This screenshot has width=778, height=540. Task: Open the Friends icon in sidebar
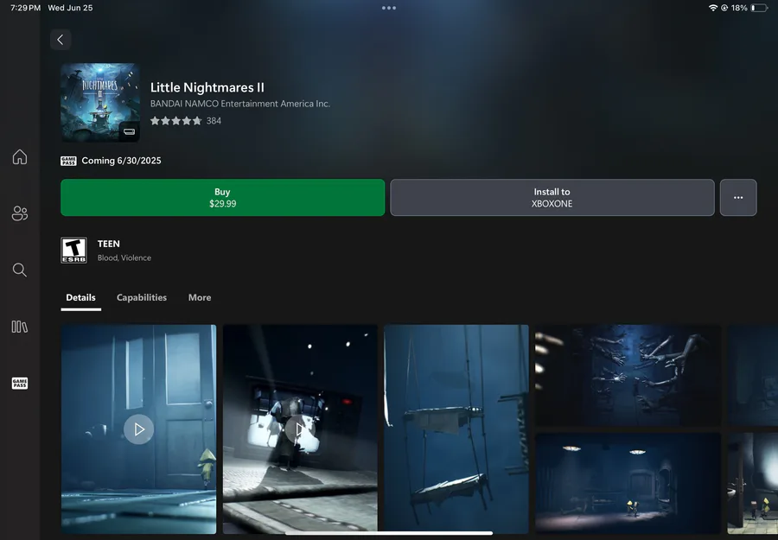click(20, 213)
